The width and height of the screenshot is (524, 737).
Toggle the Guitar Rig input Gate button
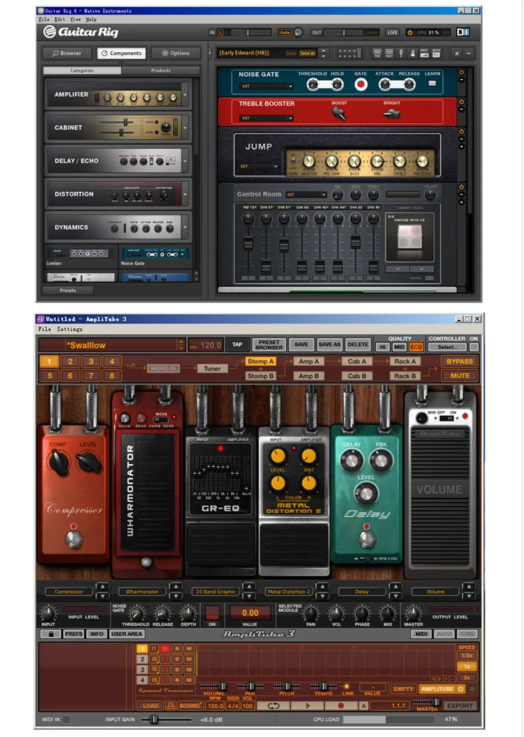tap(285, 33)
